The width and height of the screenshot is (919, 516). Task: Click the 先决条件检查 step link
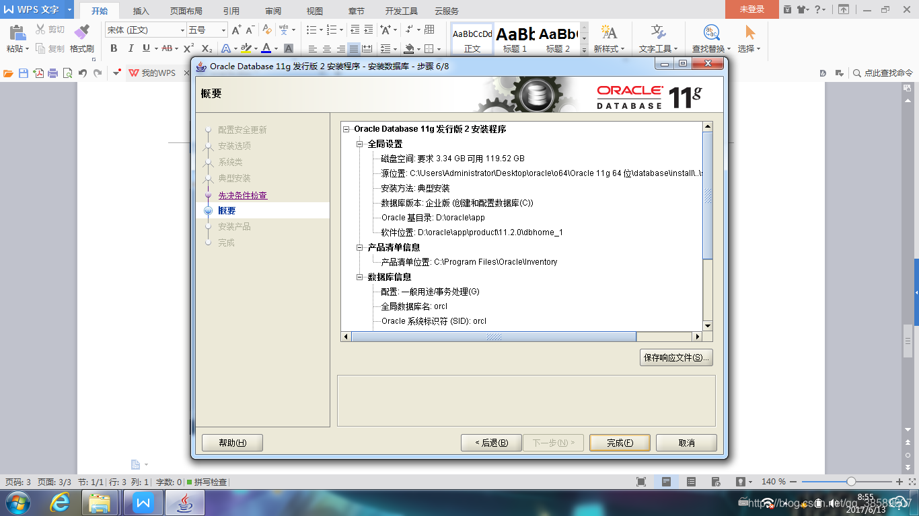(x=243, y=196)
